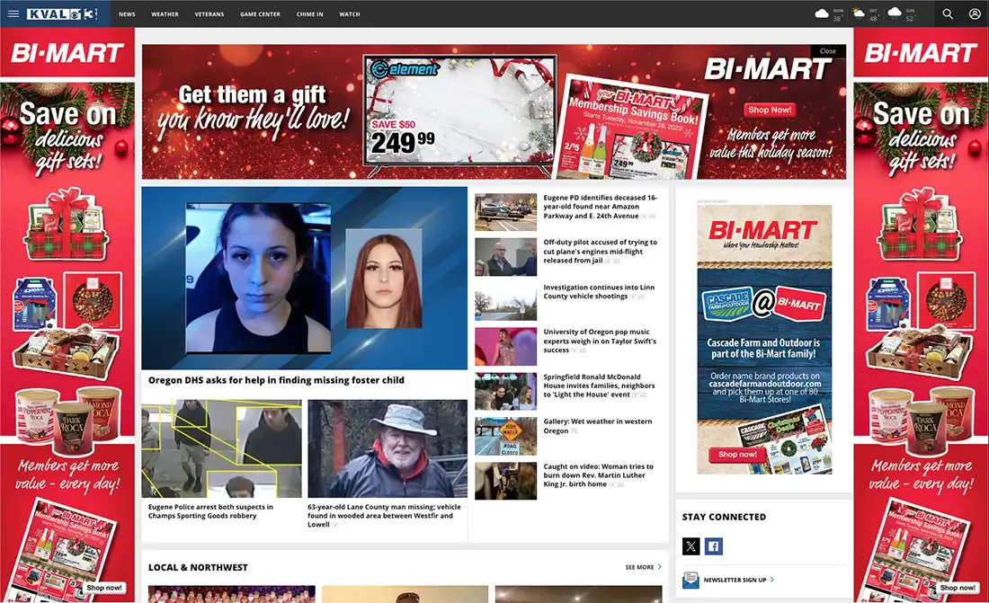Open the wet weather gallery headline
The height and width of the screenshot is (603, 989).
(598, 426)
